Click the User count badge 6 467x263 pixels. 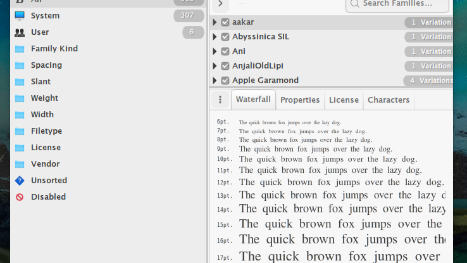point(193,32)
